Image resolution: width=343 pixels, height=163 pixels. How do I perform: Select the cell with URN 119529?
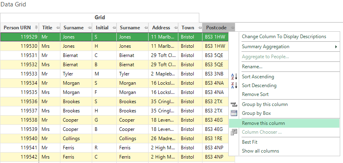[x=20, y=37]
